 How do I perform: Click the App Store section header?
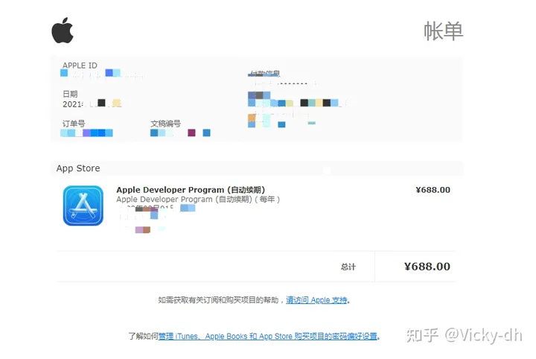click(78, 168)
